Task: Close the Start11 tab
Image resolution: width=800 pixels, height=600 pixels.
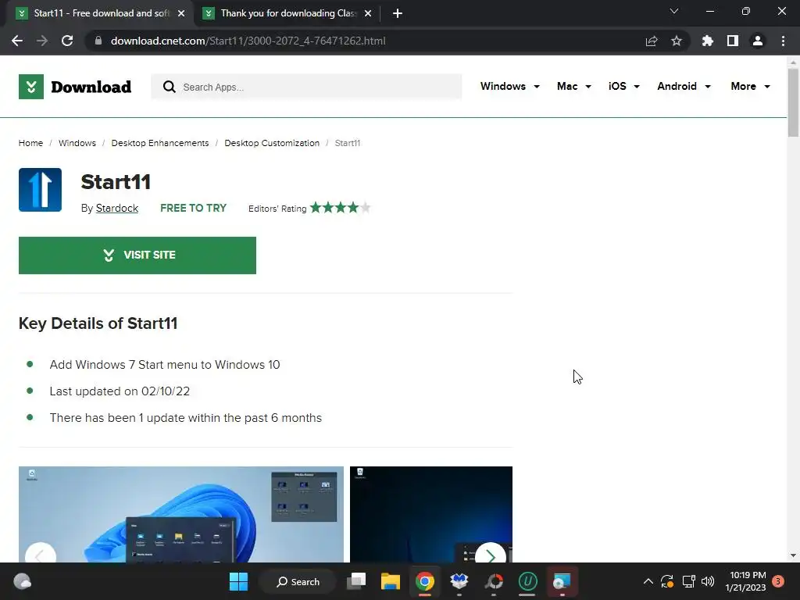Action: [181, 13]
